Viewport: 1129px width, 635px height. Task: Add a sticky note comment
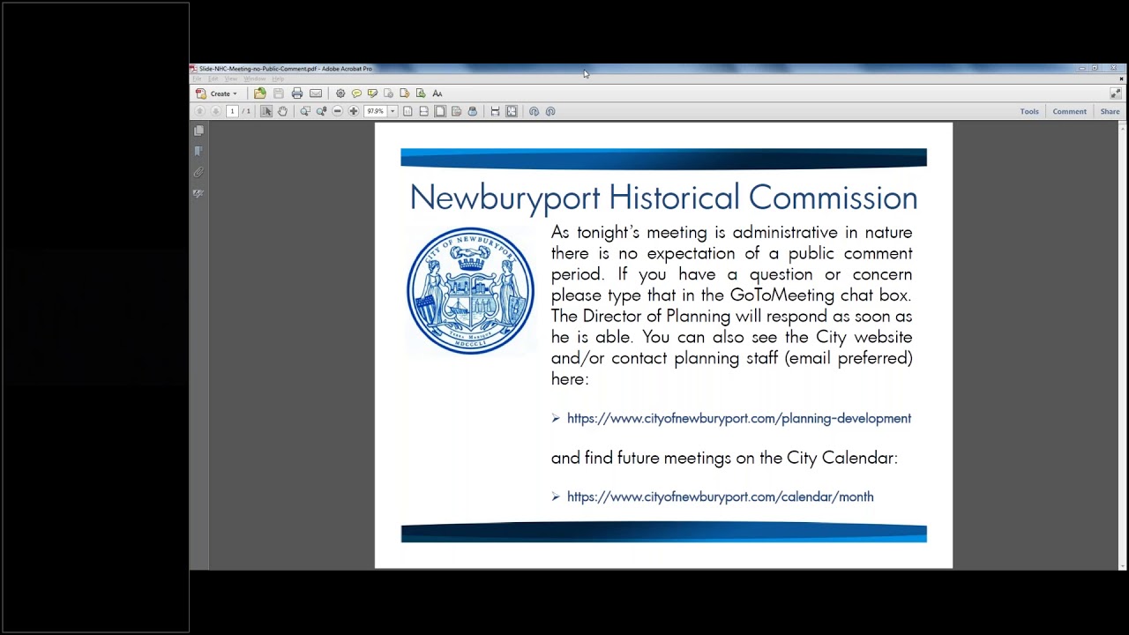pos(356,93)
